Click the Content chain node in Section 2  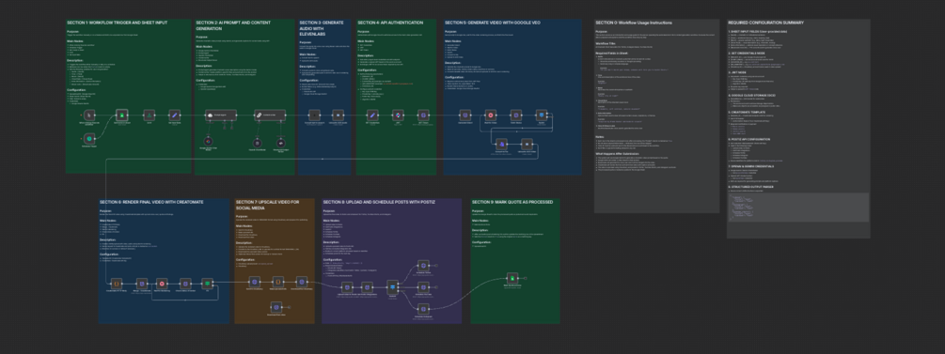(269, 115)
